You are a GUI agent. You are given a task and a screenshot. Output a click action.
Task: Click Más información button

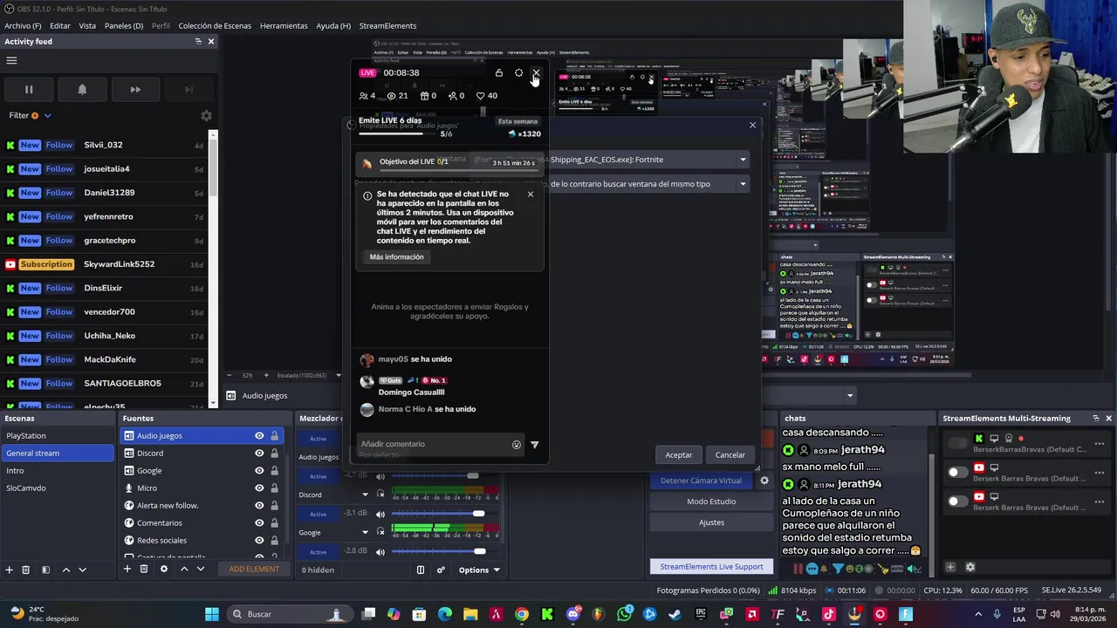[x=396, y=256]
